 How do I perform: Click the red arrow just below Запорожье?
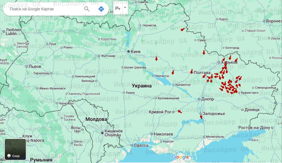point(201,117)
